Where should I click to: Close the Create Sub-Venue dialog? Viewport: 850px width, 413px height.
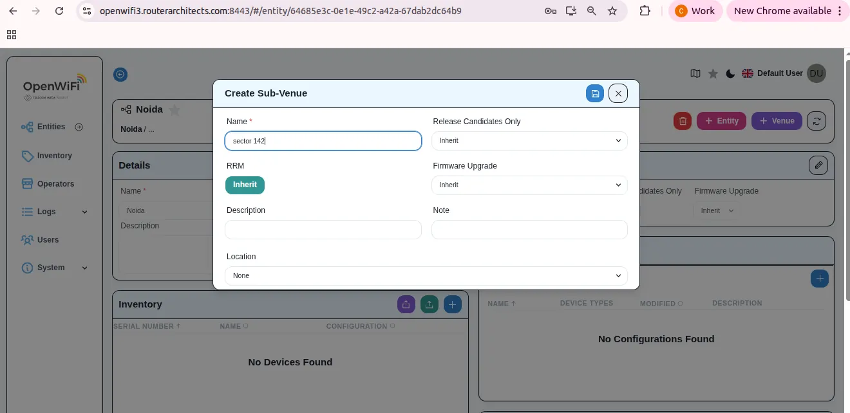[618, 93]
